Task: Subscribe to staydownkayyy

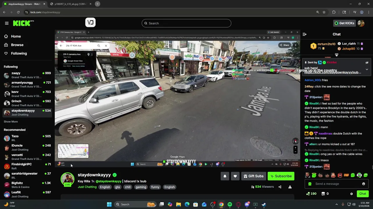Action: click(x=281, y=176)
